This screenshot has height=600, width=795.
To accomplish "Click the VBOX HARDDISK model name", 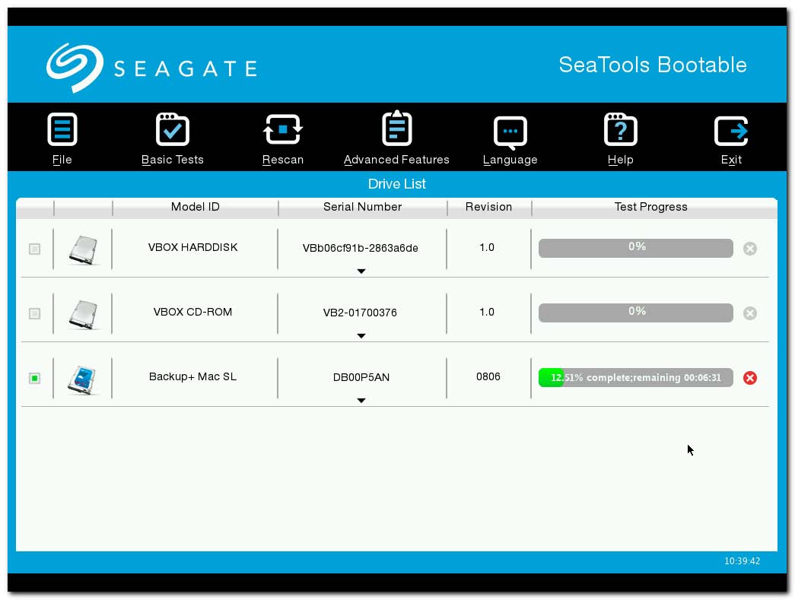I will click(192, 247).
